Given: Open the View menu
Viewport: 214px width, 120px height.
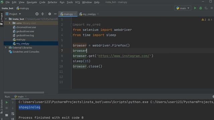Looking at the screenshot, I should 21,2.
